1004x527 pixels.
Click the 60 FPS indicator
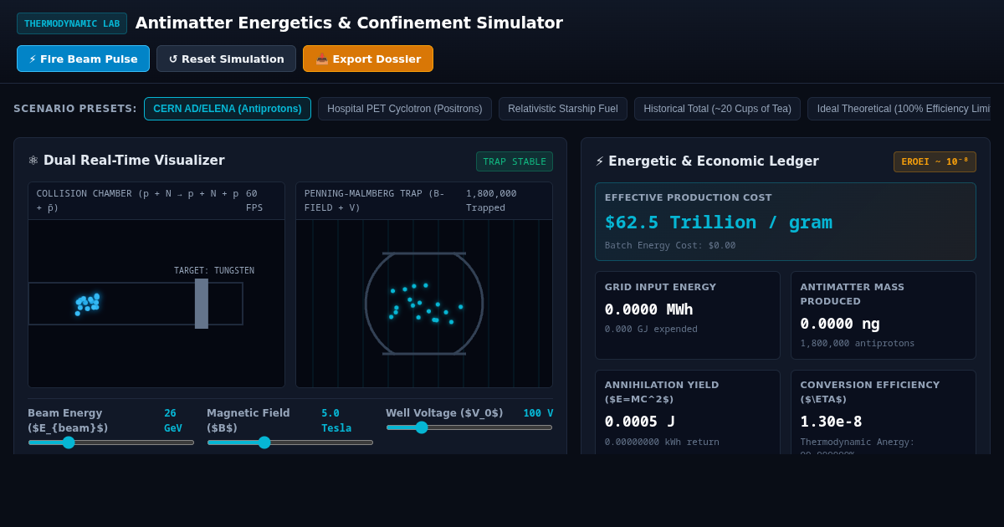click(254, 201)
